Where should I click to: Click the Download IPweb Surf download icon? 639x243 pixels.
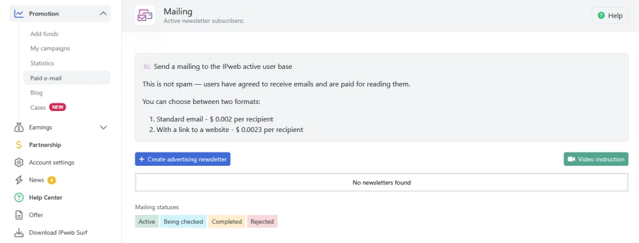[19, 233]
